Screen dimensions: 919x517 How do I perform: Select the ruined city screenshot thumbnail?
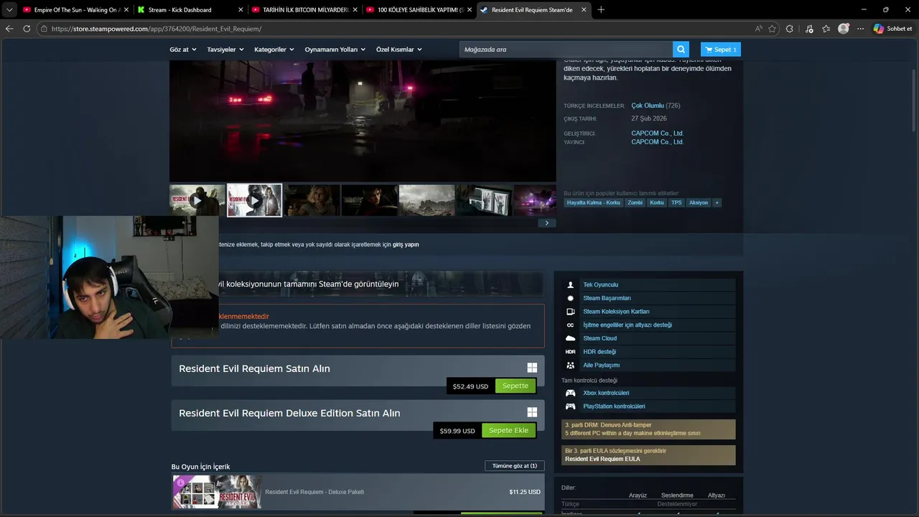pyautogui.click(x=427, y=200)
